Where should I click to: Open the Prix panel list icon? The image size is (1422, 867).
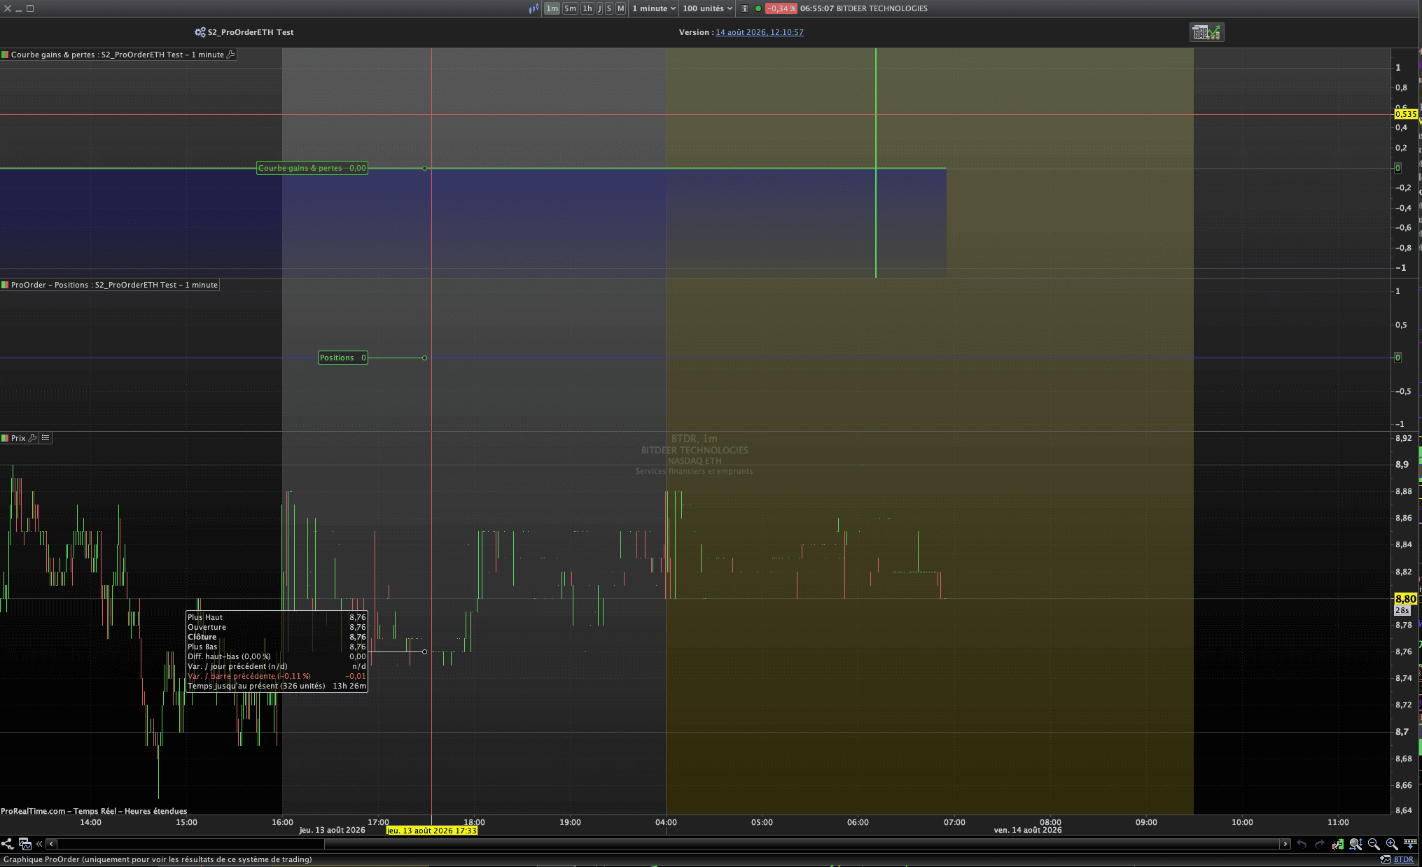(x=46, y=438)
